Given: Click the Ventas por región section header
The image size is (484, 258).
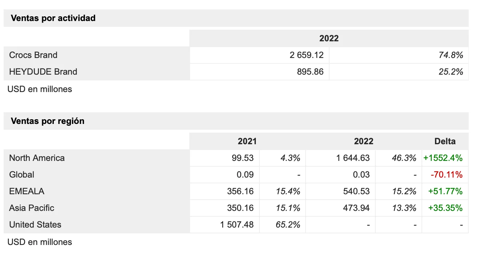Looking at the screenshot, I should coord(48,121).
